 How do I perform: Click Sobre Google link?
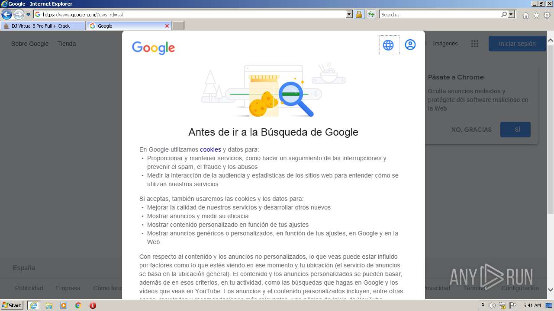coord(30,44)
